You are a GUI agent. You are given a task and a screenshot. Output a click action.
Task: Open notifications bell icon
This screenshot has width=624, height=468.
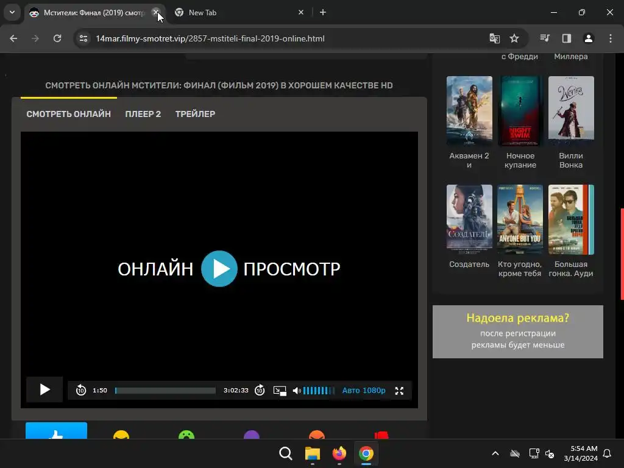pyautogui.click(x=607, y=453)
